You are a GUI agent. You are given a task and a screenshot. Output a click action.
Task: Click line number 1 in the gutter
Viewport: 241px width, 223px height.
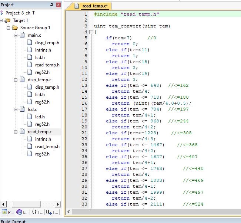(x=86, y=14)
